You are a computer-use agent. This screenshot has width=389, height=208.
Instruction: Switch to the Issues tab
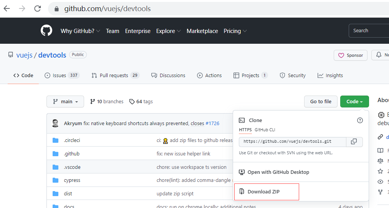[x=62, y=75]
